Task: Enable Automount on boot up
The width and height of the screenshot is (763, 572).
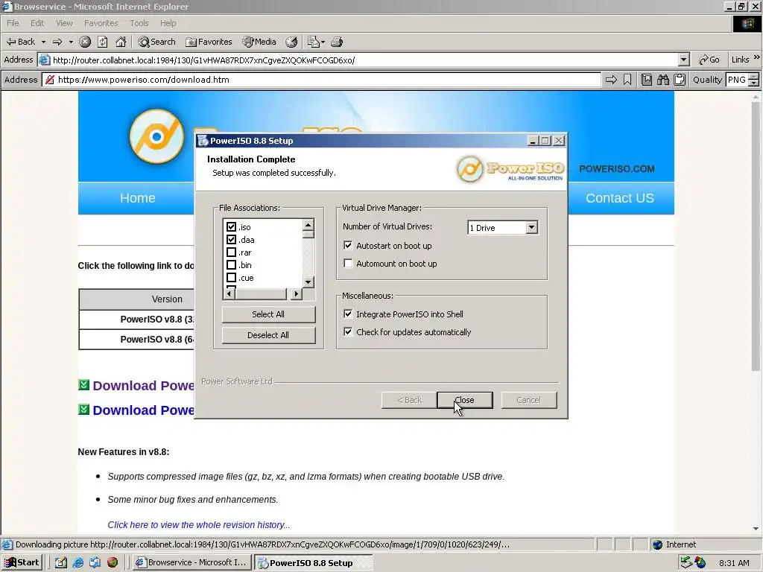Action: pyautogui.click(x=348, y=264)
